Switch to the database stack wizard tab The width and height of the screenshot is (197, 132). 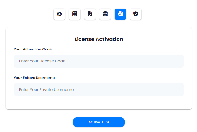tap(105, 14)
